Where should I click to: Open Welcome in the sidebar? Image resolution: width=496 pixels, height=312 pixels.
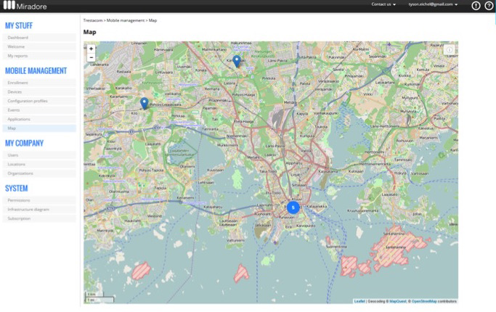point(39,46)
